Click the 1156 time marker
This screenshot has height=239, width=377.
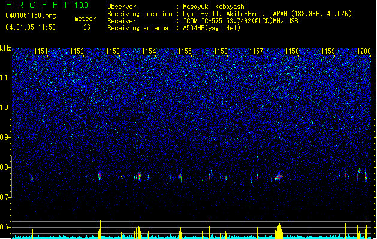coord(221,51)
